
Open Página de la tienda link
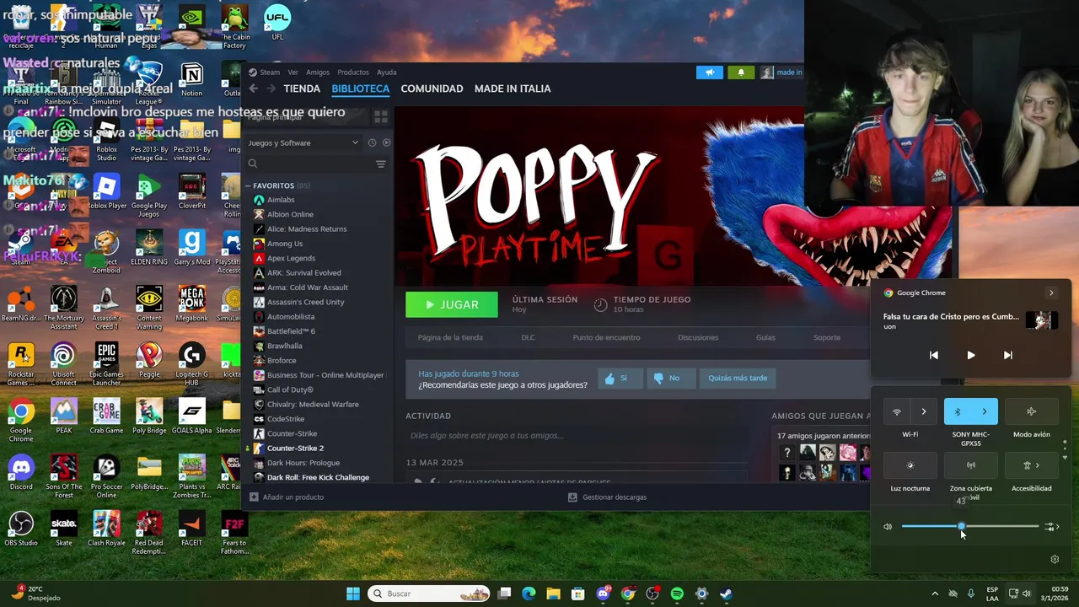pos(450,337)
